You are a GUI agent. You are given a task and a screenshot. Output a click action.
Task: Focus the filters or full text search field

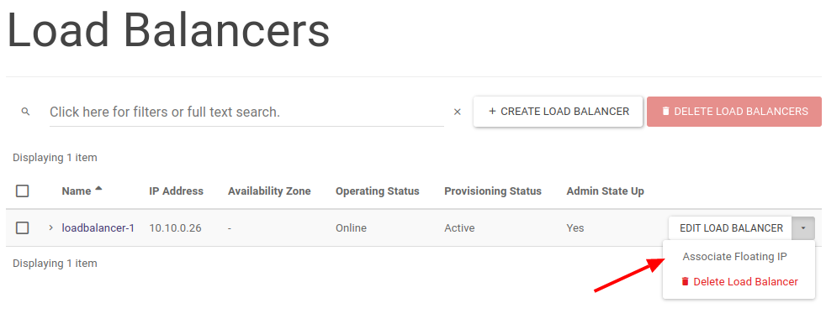(246, 112)
